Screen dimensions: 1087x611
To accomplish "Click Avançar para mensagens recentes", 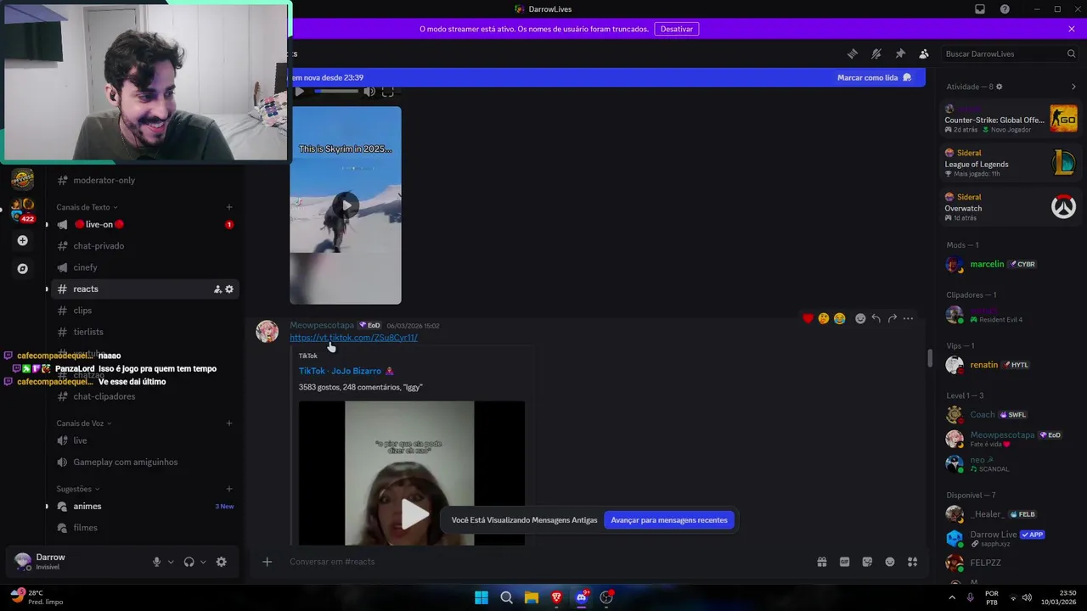I will tap(669, 520).
